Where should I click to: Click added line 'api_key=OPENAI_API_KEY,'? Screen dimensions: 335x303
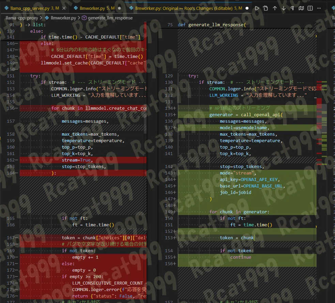pyautogui.click(x=250, y=180)
